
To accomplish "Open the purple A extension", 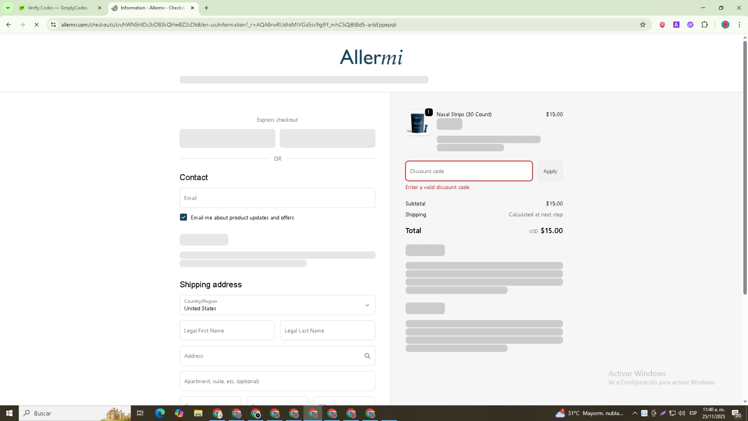I will [x=676, y=24].
